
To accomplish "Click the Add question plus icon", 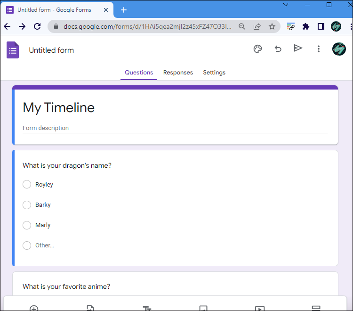I will coord(34,308).
